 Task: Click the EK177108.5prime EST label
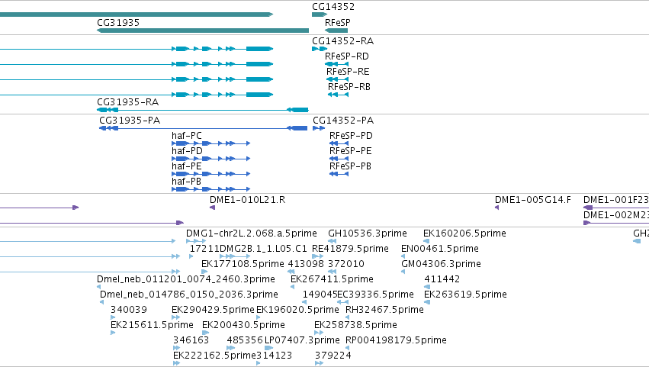point(243,264)
